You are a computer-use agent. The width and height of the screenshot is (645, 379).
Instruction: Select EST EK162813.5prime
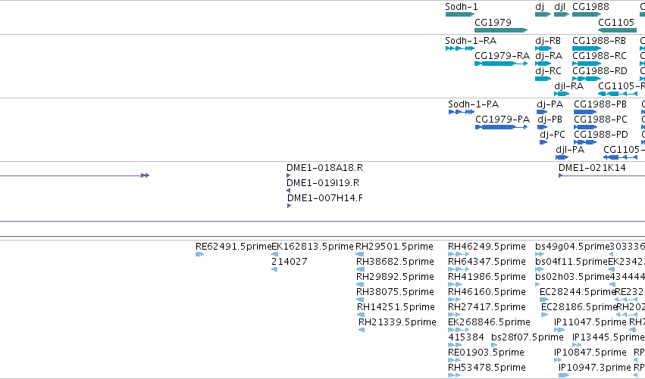point(275,255)
